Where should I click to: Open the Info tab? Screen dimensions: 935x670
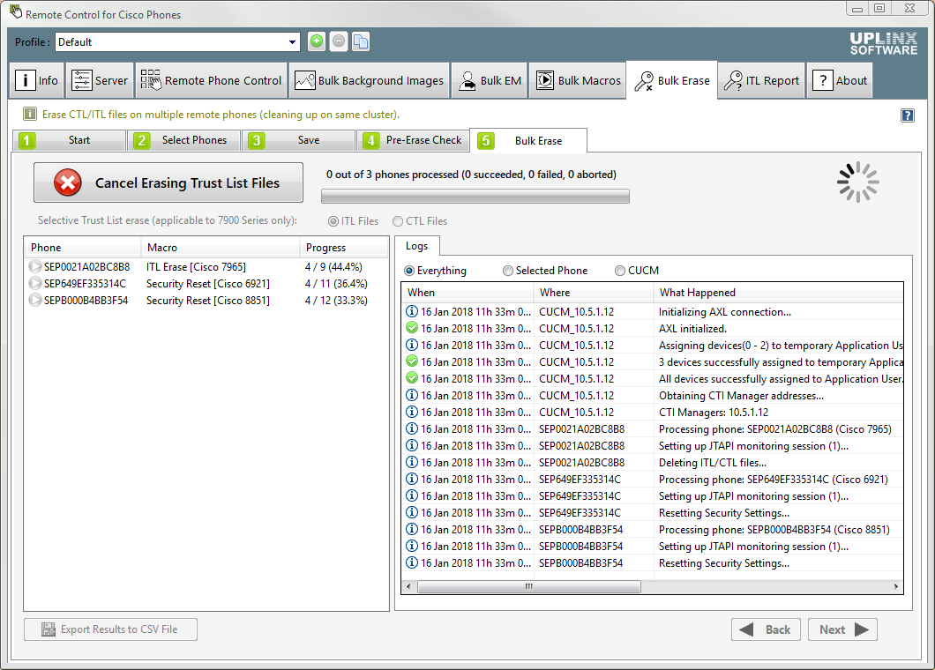click(36, 80)
